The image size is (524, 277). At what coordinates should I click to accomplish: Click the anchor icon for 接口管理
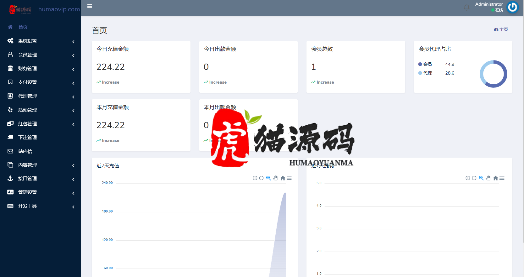[x=10, y=178]
